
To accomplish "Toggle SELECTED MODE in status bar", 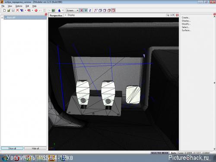I will tap(159, 153).
